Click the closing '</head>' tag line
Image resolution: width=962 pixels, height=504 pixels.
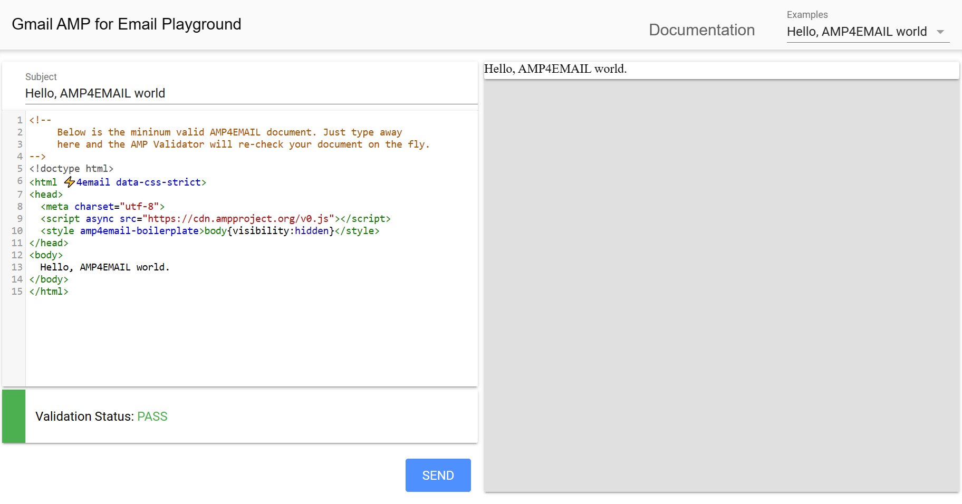pyautogui.click(x=49, y=243)
